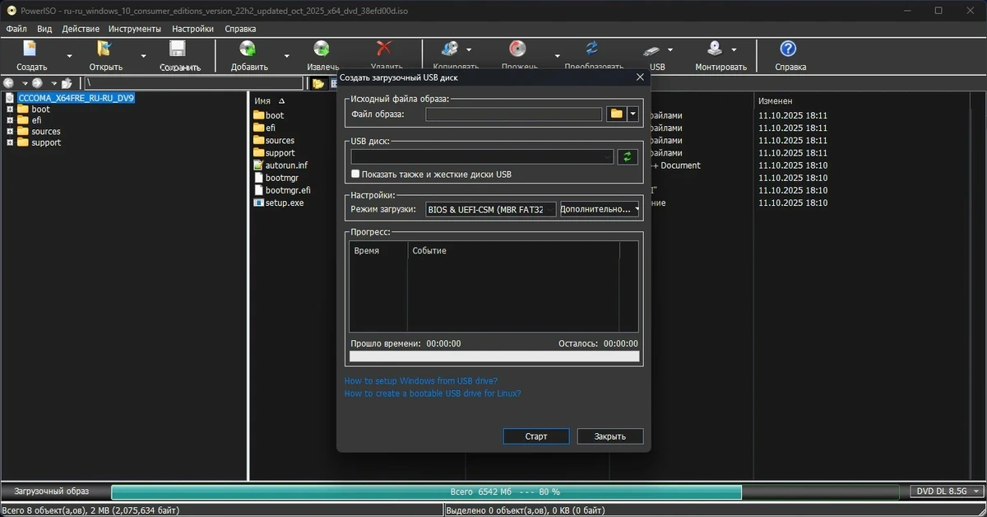Viewport: 987px width, 517px height.
Task: Open USB toolbar dropdown arrow
Action: [x=670, y=49]
